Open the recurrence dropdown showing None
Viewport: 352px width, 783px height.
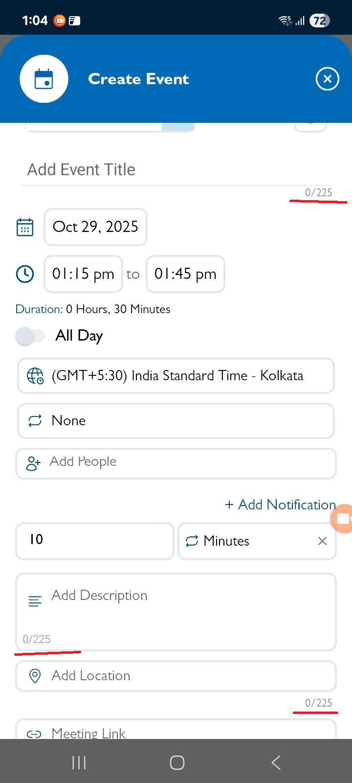[176, 421]
